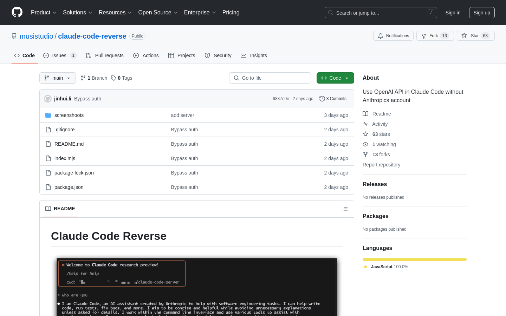Click the JavaScript 100.0% language entry
This screenshot has height=316, width=506.
(387, 267)
